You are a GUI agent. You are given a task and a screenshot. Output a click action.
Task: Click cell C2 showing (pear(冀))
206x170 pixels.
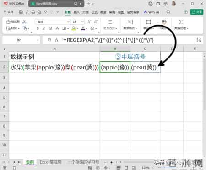click(x=145, y=67)
